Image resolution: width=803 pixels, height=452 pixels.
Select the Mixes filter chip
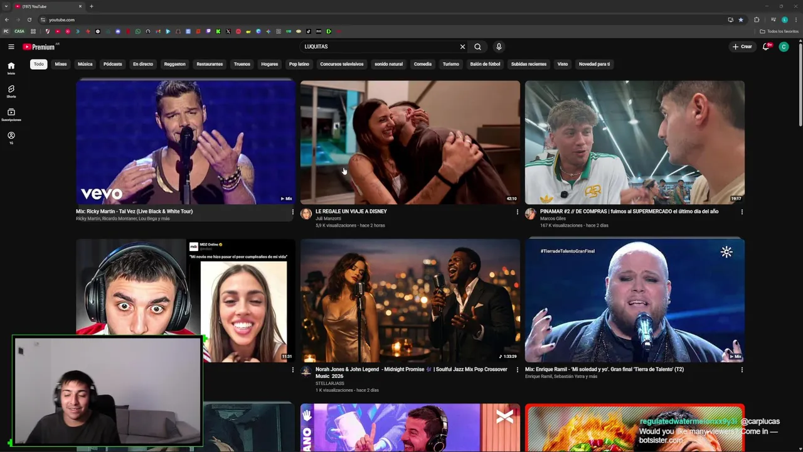61,64
